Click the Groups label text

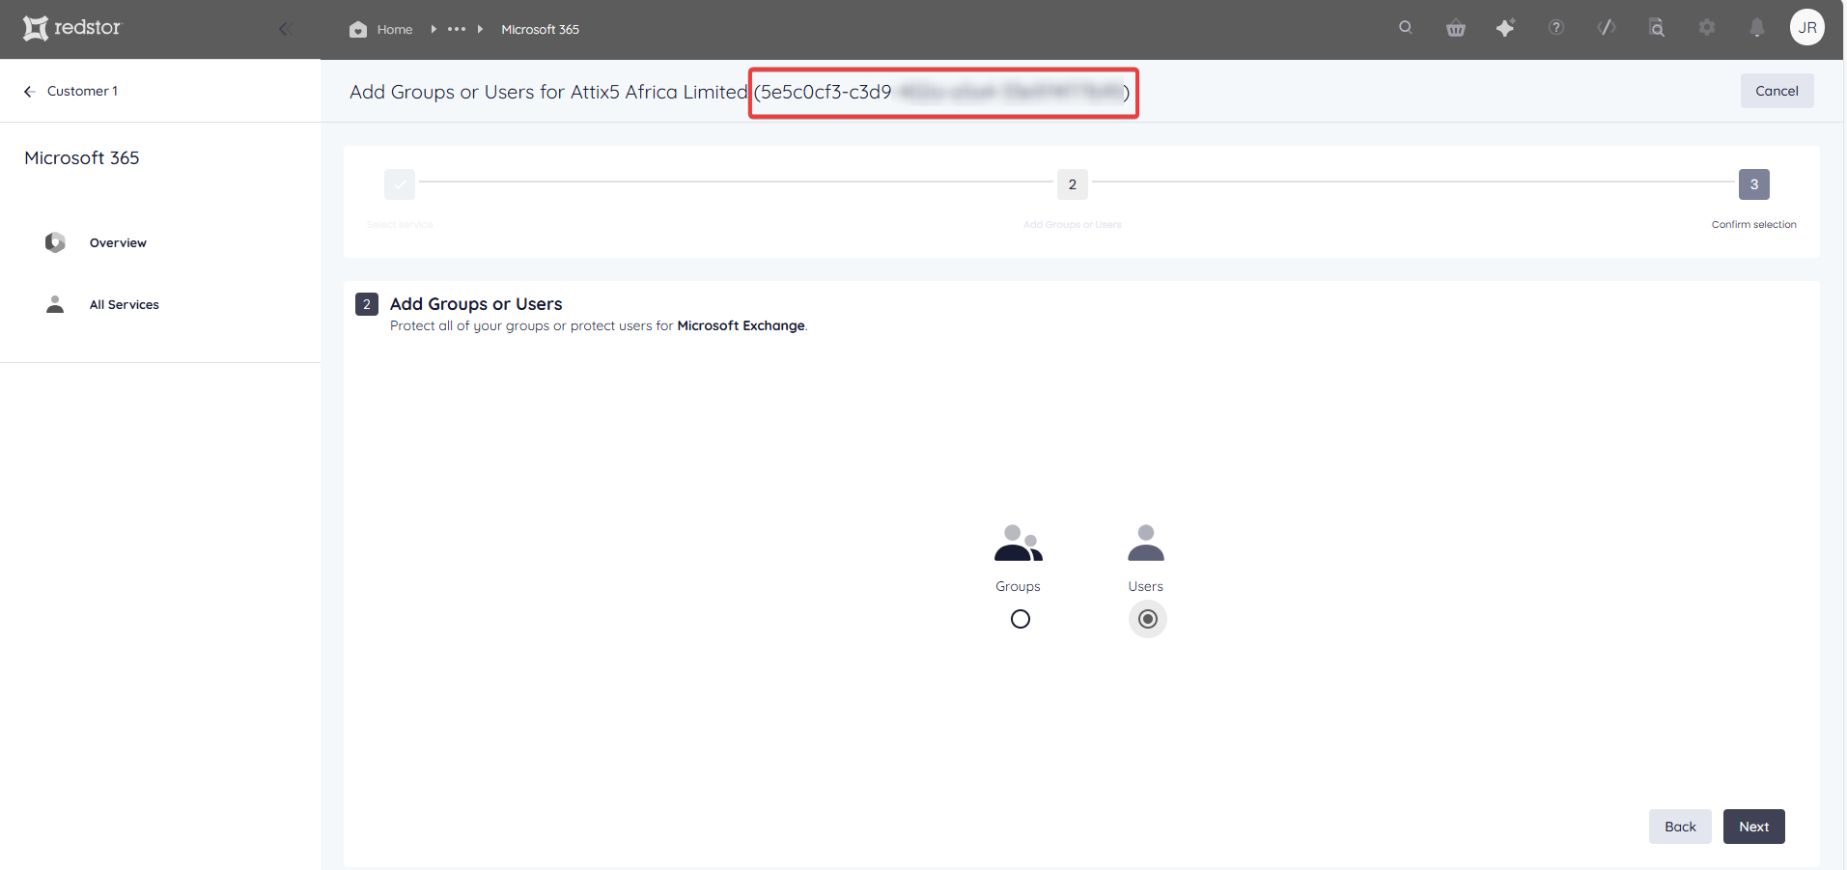tap(1018, 586)
